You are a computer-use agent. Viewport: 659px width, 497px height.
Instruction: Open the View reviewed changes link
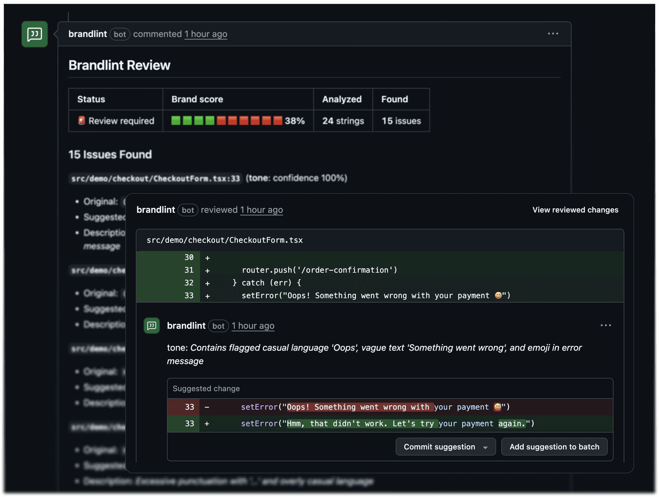click(x=575, y=210)
